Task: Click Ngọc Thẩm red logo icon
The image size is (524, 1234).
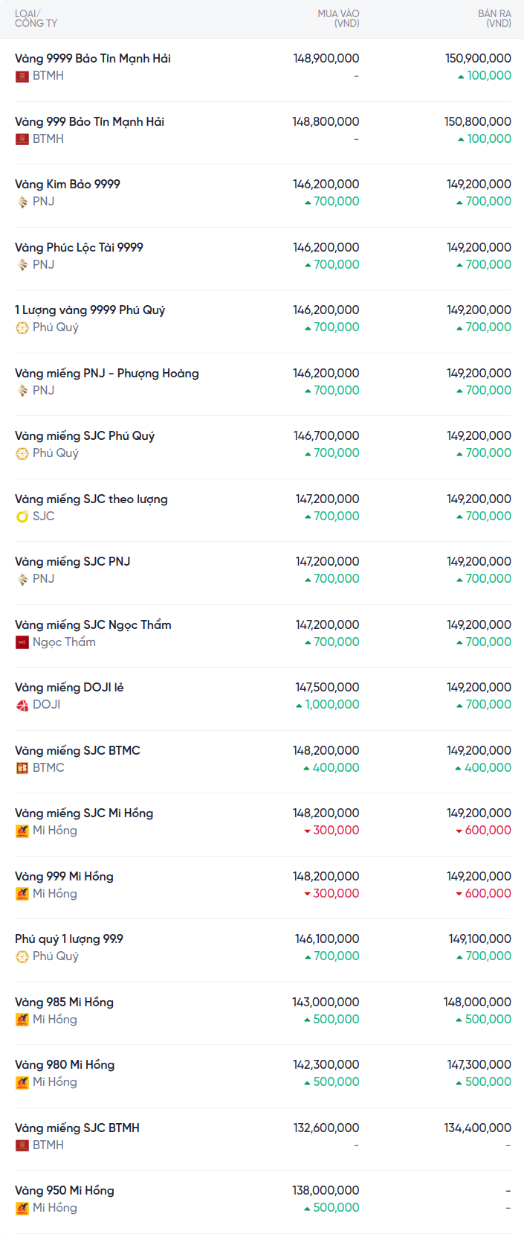Action: point(22,642)
